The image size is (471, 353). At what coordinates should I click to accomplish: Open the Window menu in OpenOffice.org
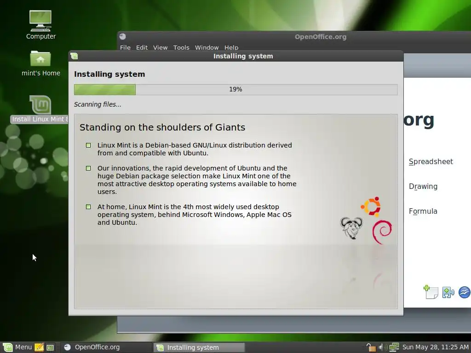pos(207,47)
